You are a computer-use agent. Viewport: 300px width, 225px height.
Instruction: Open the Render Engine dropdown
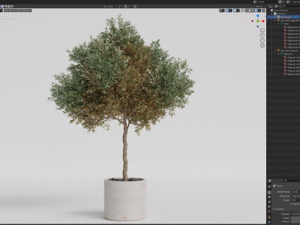(296, 192)
